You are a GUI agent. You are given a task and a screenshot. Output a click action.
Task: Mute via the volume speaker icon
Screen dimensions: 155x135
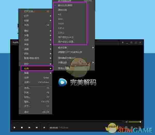coord(126,122)
